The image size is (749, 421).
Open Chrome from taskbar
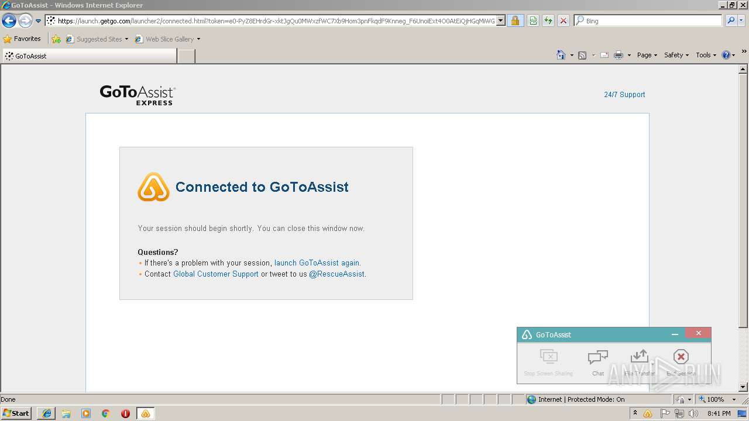106,413
